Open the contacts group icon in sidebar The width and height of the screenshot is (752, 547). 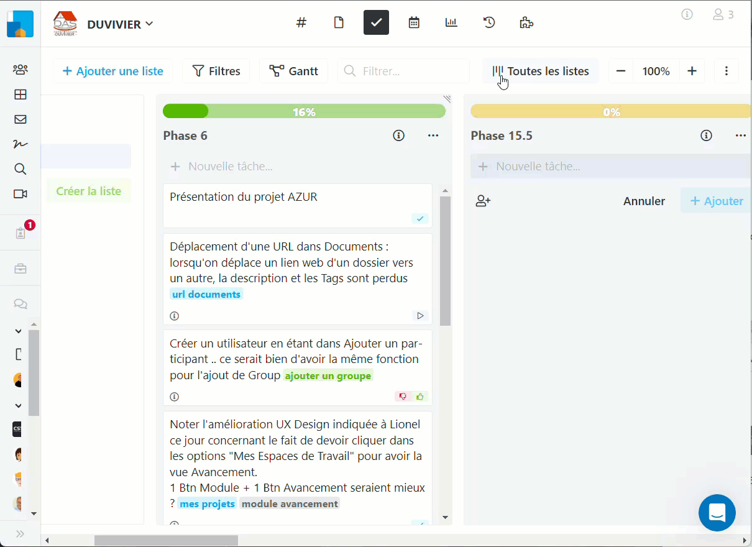(x=20, y=70)
